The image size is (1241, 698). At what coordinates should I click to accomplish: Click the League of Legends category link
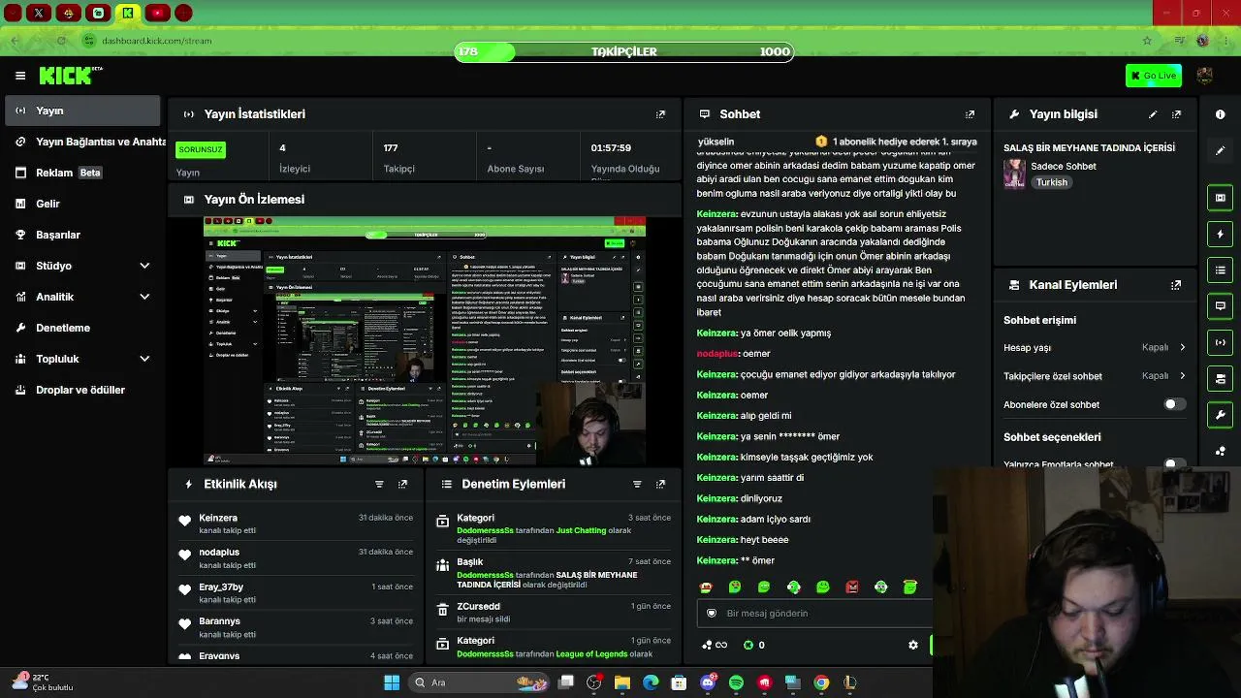point(591,654)
